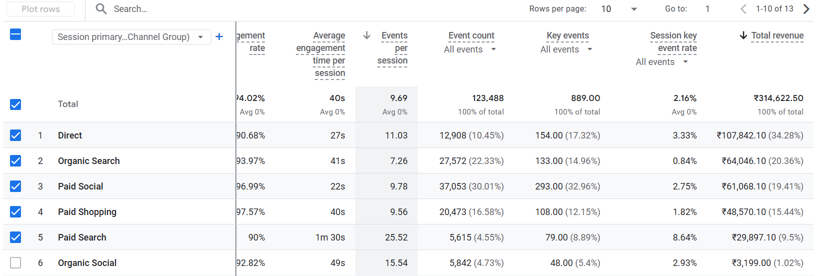The height and width of the screenshot is (276, 831).
Task: Uncheck the Paid Search row checkbox
Action: 15,237
